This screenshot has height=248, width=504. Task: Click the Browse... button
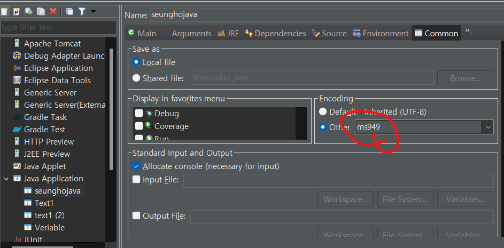tap(465, 78)
